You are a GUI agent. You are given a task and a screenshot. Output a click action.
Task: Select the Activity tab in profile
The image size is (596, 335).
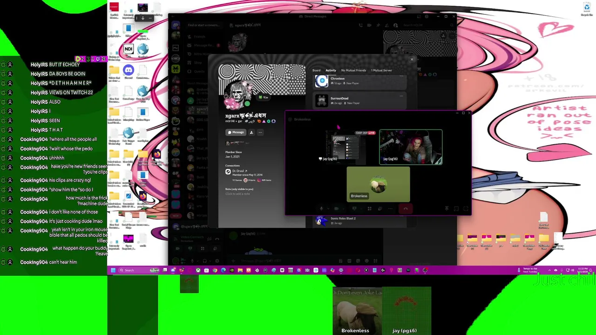(x=331, y=70)
